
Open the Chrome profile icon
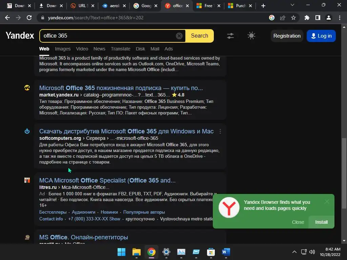[x=328, y=18]
